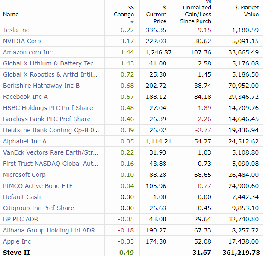
Task: Select Citigroup's 9,853.10 market value
Action: click(x=245, y=208)
